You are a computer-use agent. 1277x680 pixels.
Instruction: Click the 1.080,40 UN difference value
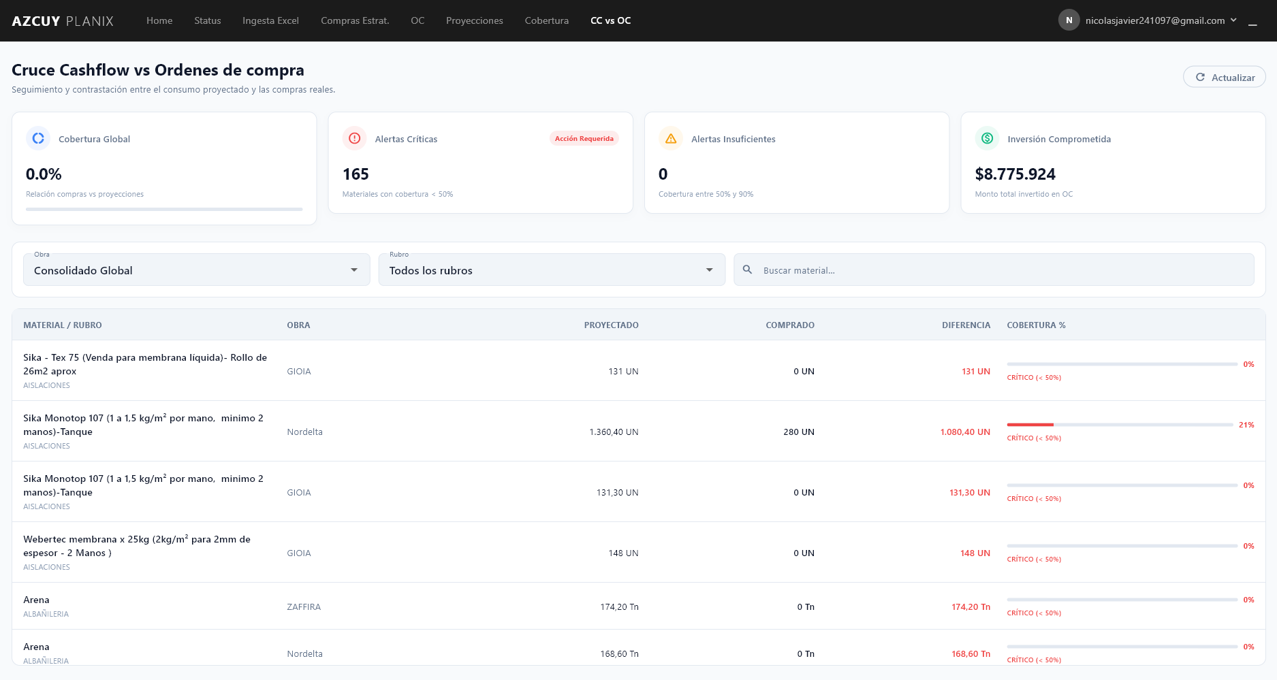pos(965,432)
